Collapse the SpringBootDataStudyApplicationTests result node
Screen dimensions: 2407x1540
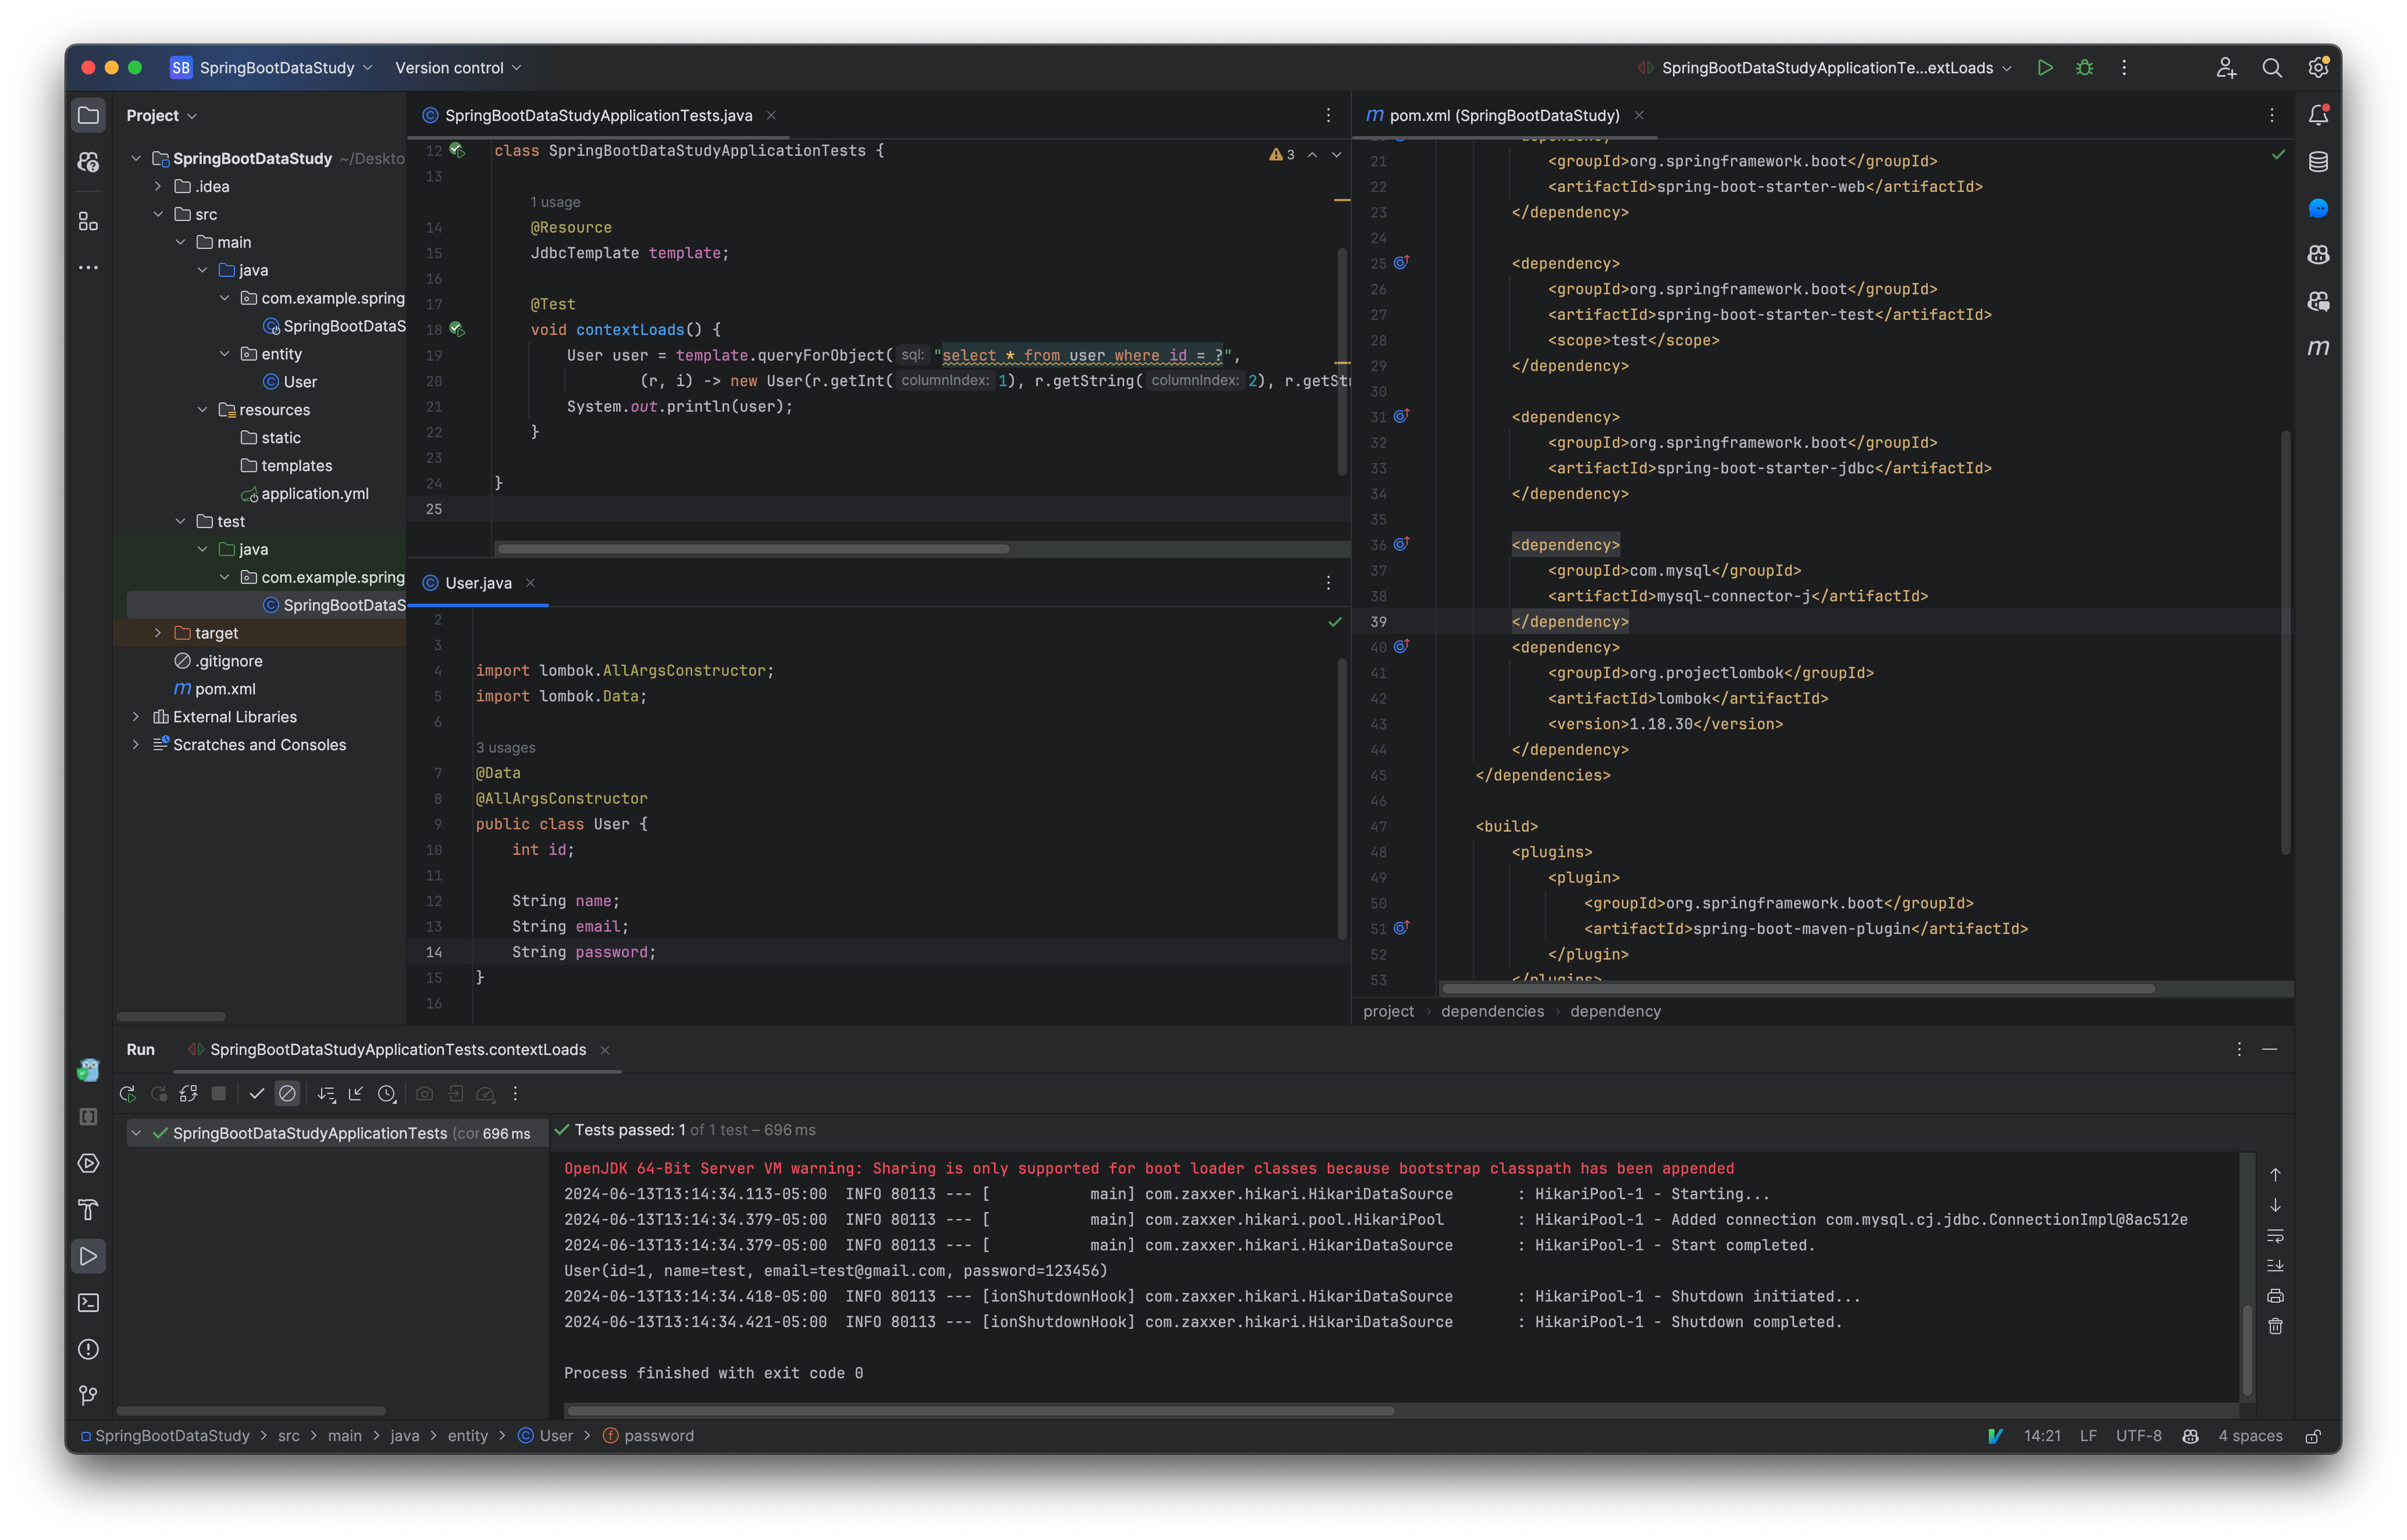(x=137, y=1133)
